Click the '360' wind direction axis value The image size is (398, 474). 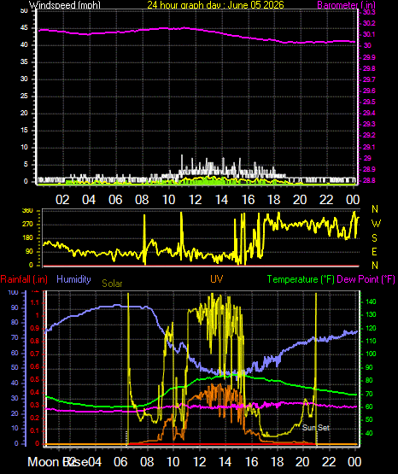coord(27,211)
